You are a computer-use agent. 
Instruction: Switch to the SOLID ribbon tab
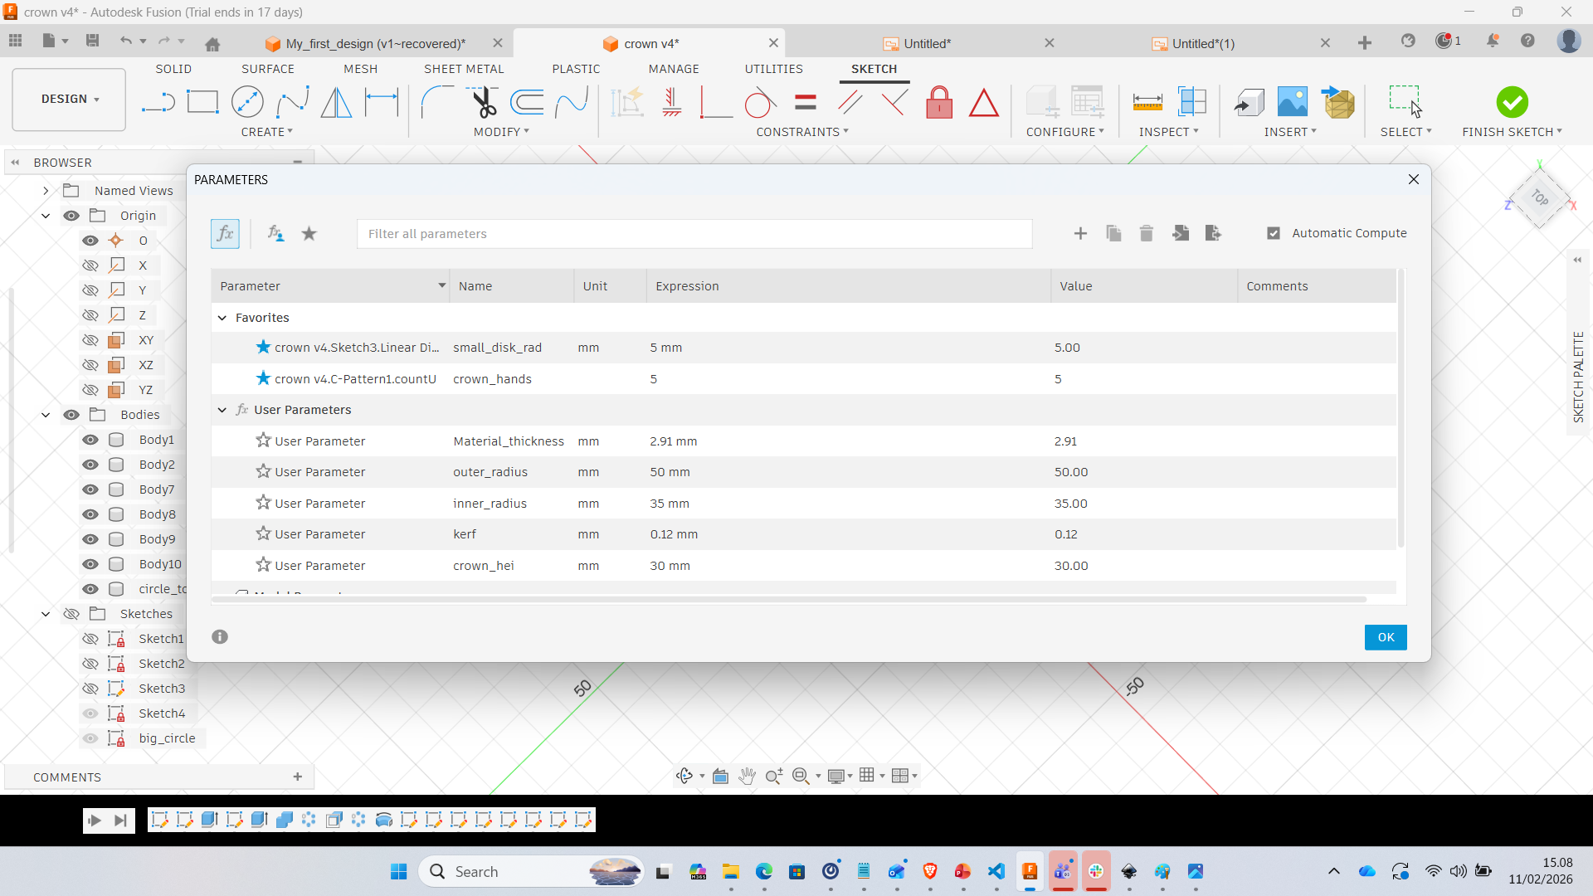(x=173, y=69)
